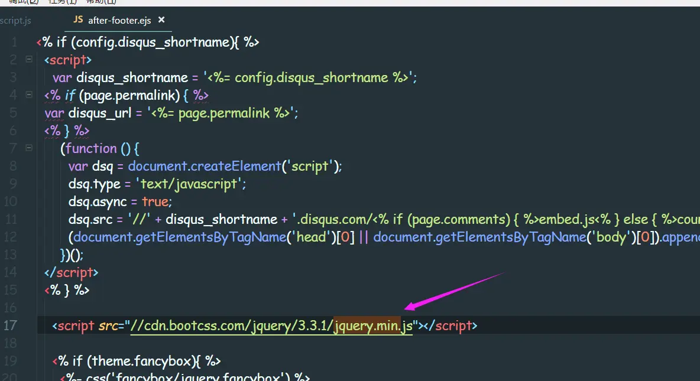Click line number 17 in the gutter
Screen dimensions: 700x381
(x=10, y=325)
